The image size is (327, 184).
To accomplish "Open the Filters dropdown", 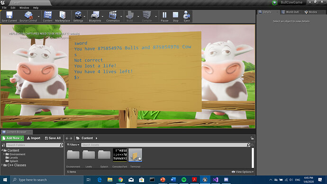I will (x=73, y=145).
